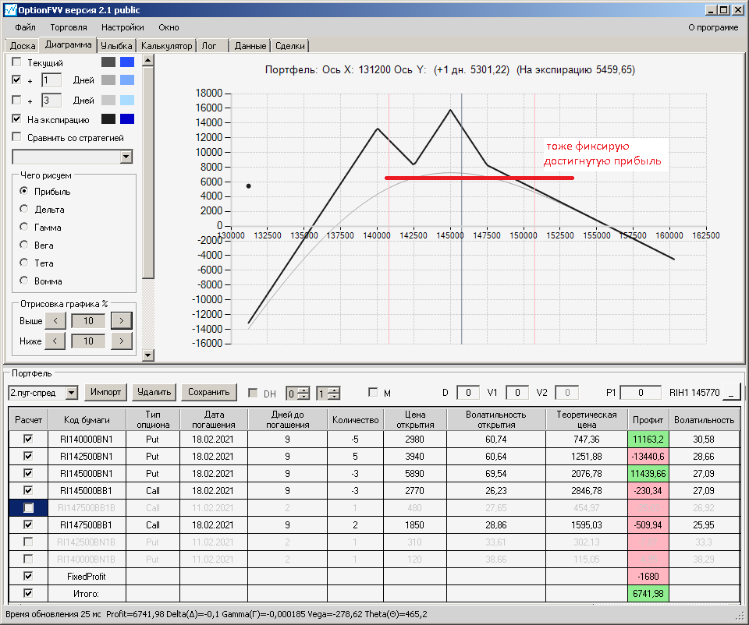Toggle the Текущий checkbox
This screenshot has width=749, height=625.
click(x=16, y=62)
